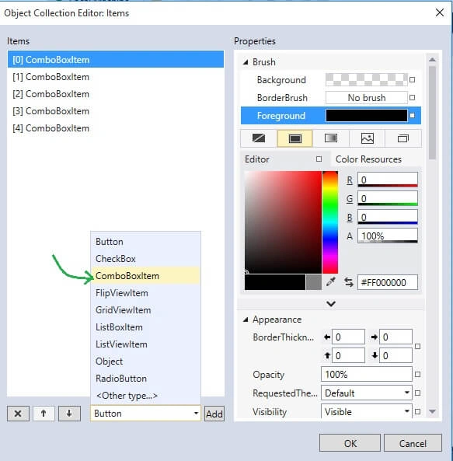Click BorderBrush property marker square
The width and height of the screenshot is (453, 461).
412,97
